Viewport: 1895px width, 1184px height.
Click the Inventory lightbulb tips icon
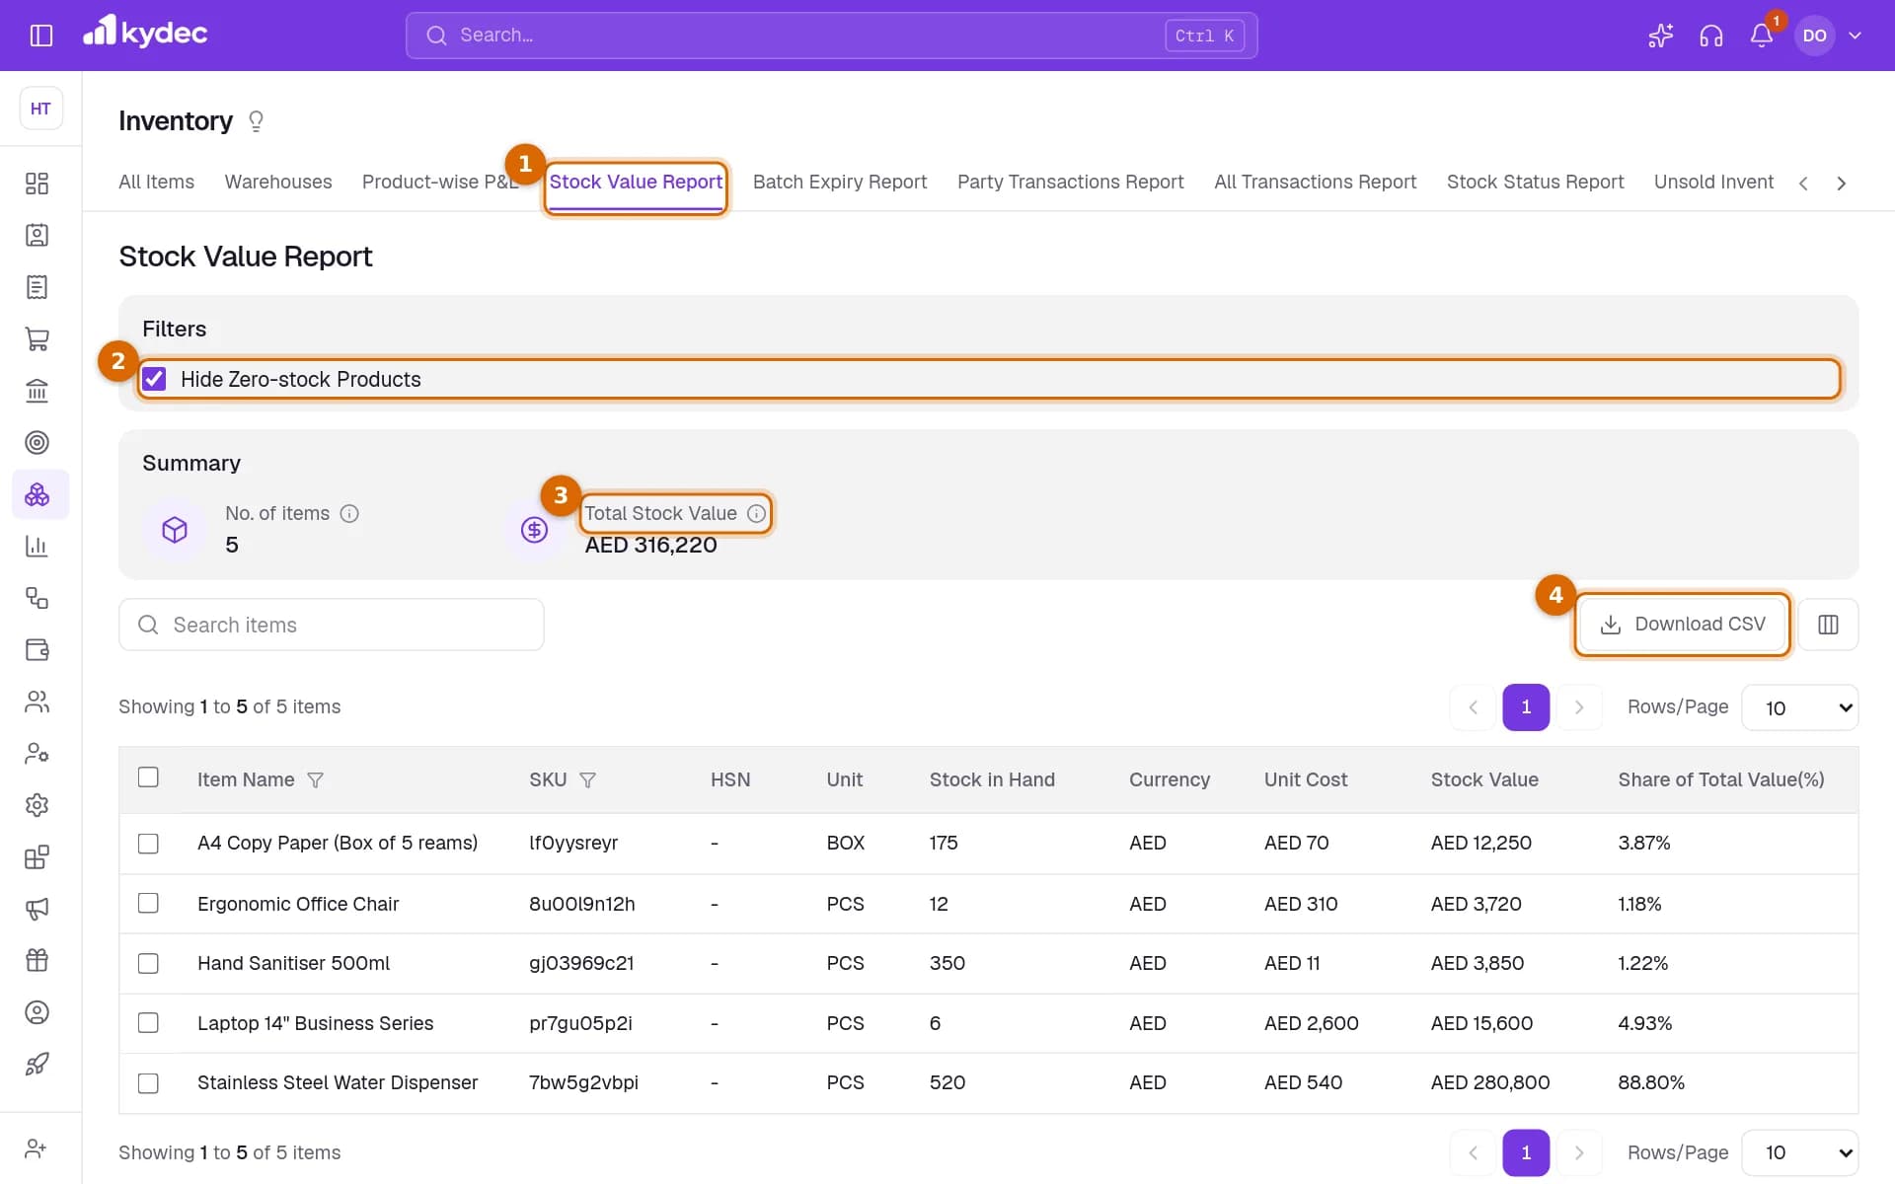point(257,121)
